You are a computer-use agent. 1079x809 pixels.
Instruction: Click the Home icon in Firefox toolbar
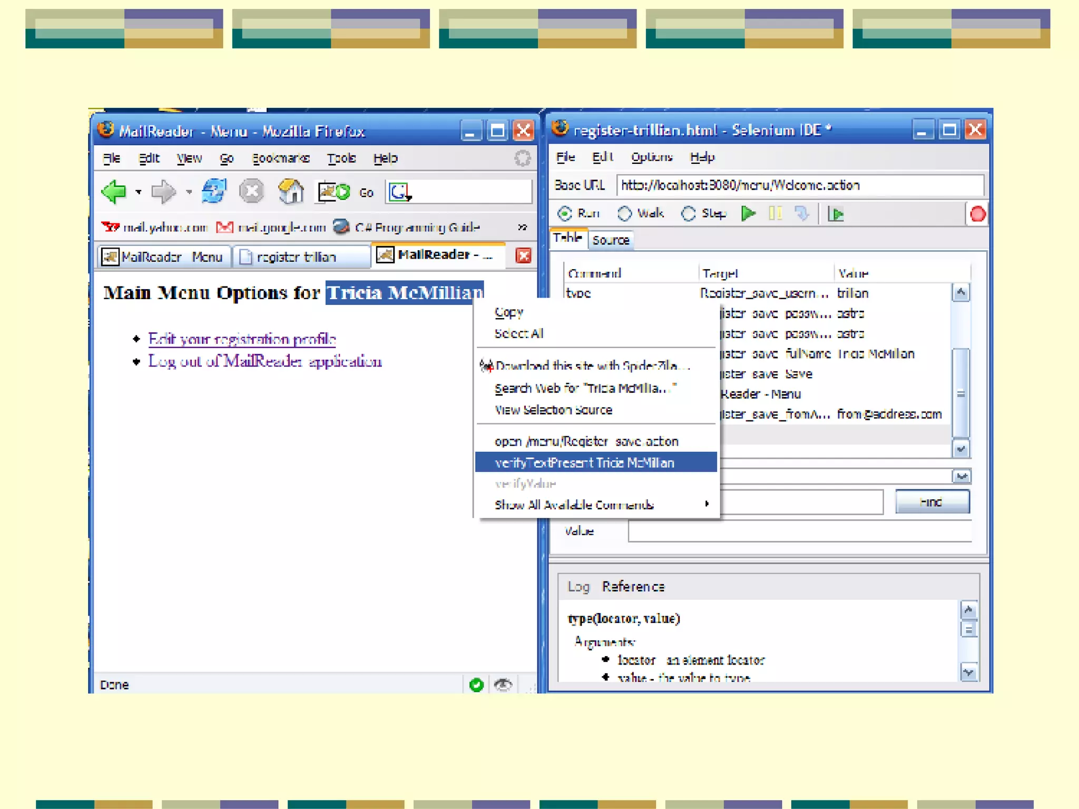point(291,192)
